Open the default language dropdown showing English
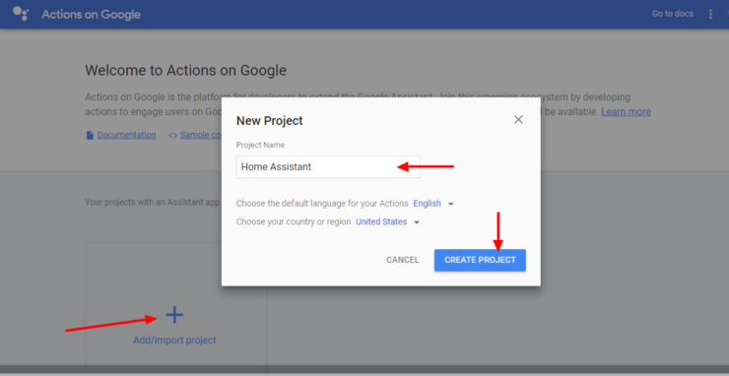729x376 pixels. pyautogui.click(x=433, y=204)
